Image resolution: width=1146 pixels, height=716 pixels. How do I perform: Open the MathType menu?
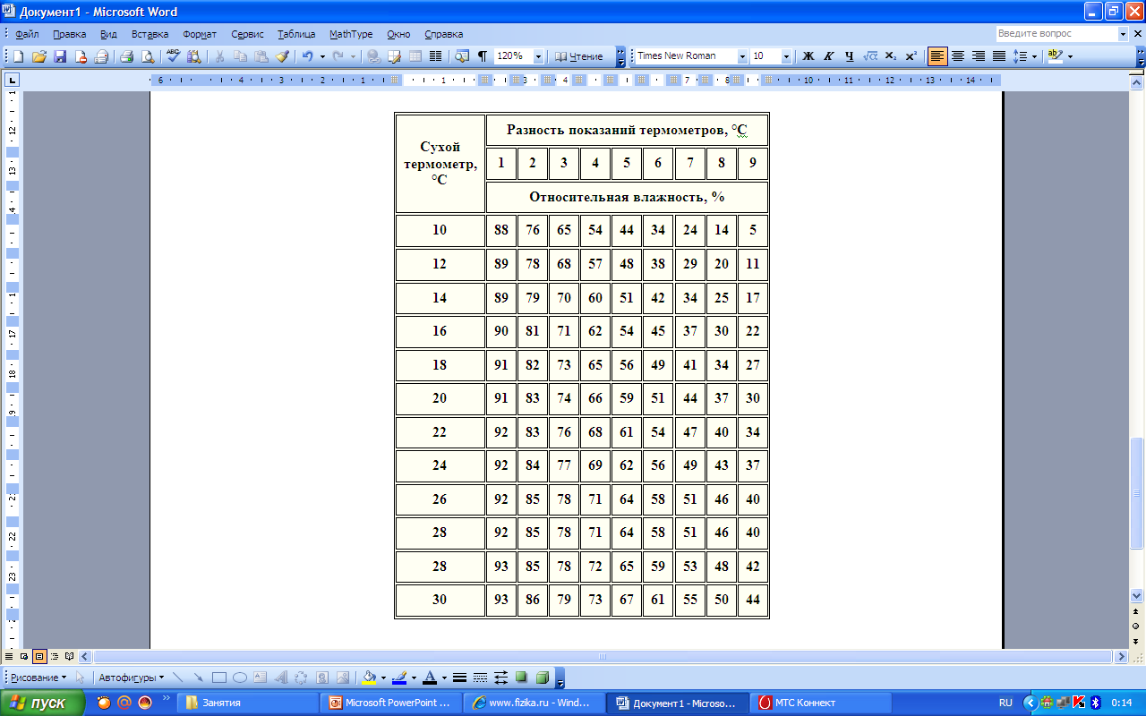coord(351,34)
